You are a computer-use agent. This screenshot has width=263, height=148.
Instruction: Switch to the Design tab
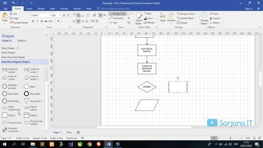click(41, 9)
